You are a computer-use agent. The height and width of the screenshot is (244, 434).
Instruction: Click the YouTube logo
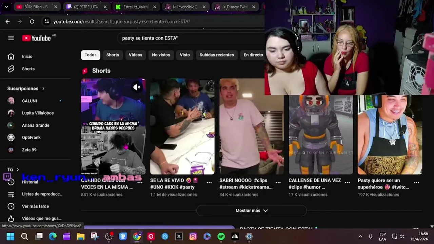click(37, 38)
